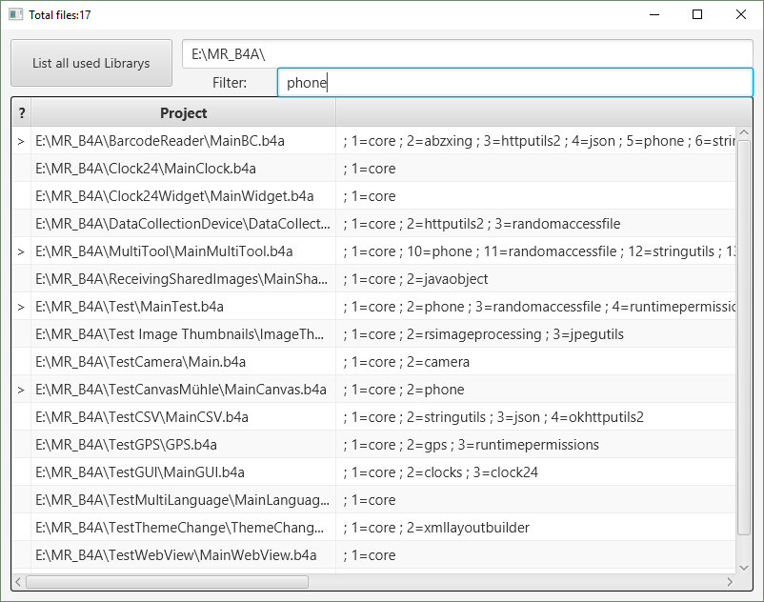Click the ? column header
Screen dimensions: 764x602
coord(22,113)
